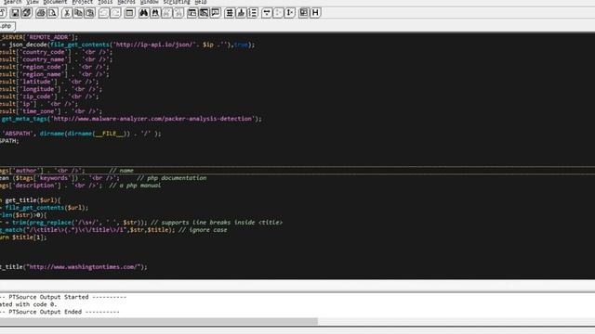595x334 pixels.
Task: Click the greyed-out icon right of the funnel icon
Action: (278, 13)
